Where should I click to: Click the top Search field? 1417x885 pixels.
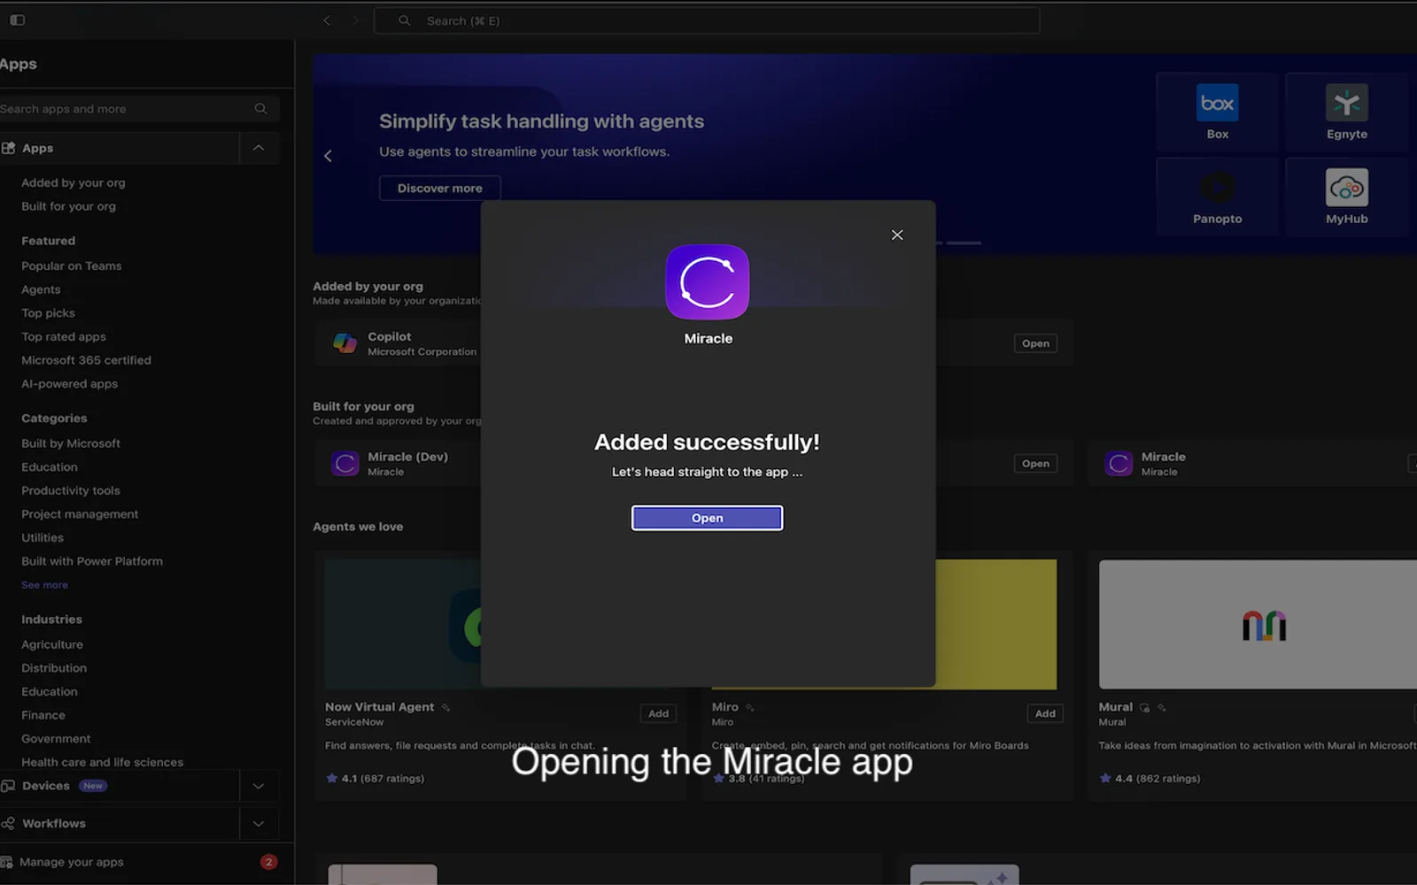tap(707, 20)
